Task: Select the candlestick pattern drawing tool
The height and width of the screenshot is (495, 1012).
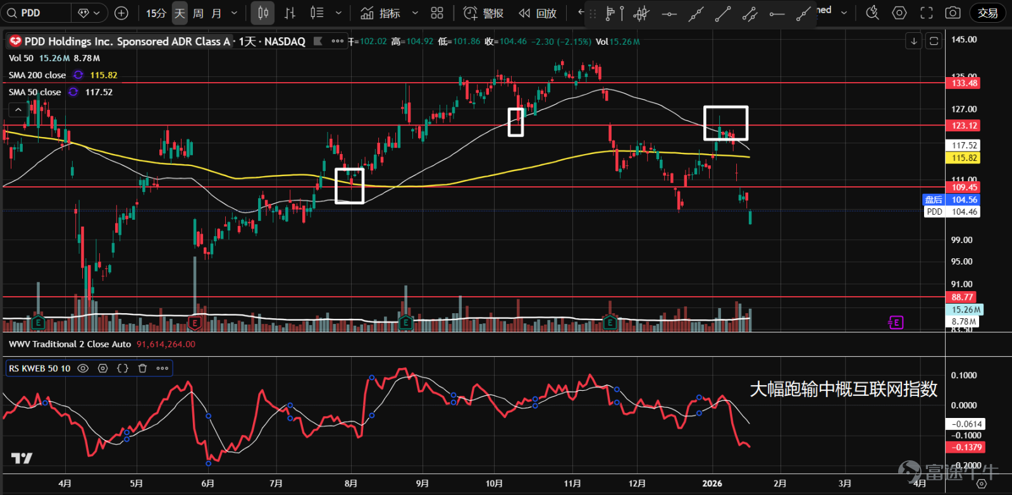Action: click(x=641, y=13)
